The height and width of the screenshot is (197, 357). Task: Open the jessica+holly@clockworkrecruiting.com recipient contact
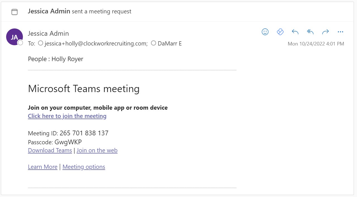[x=96, y=44]
